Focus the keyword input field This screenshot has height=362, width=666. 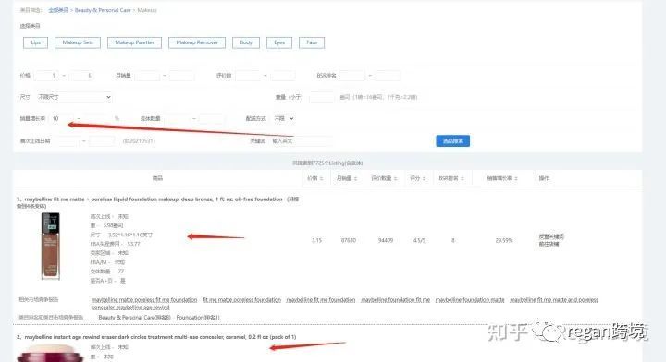[x=300, y=140]
